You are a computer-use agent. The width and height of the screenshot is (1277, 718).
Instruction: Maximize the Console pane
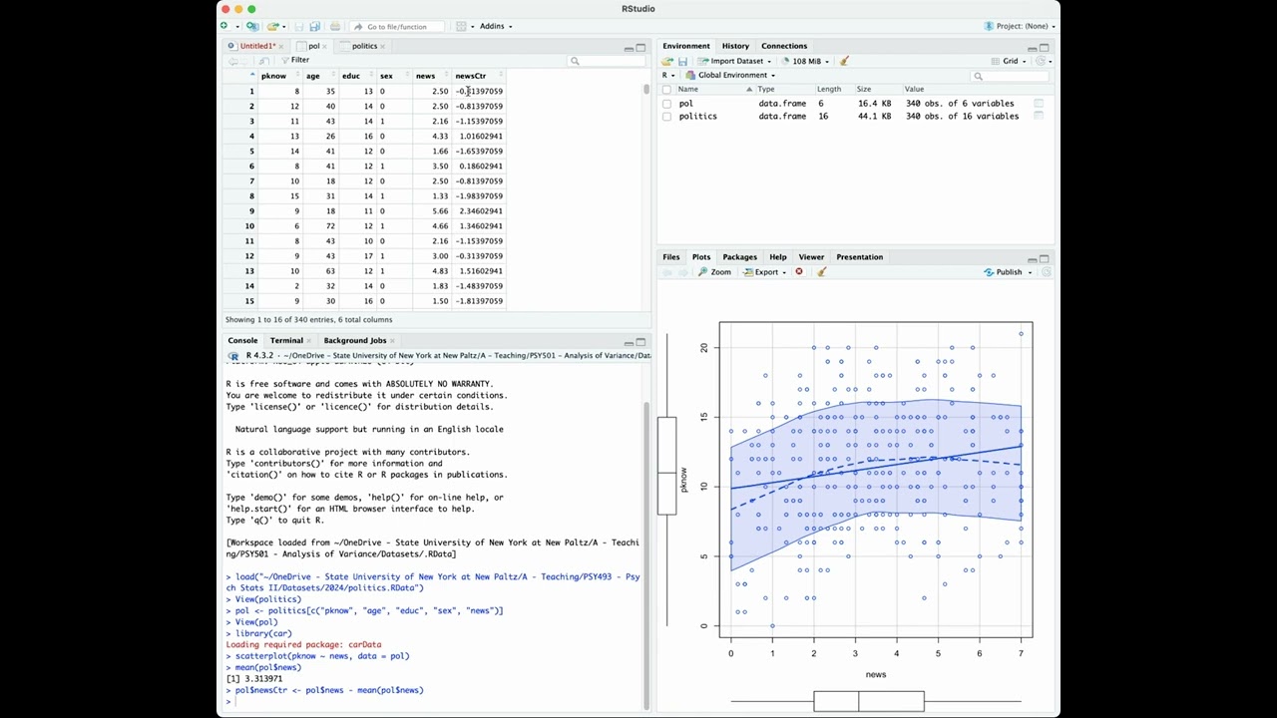tap(640, 341)
